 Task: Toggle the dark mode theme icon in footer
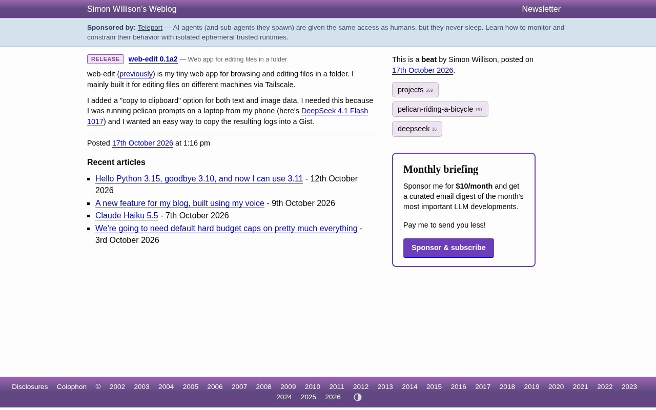pyautogui.click(x=358, y=397)
